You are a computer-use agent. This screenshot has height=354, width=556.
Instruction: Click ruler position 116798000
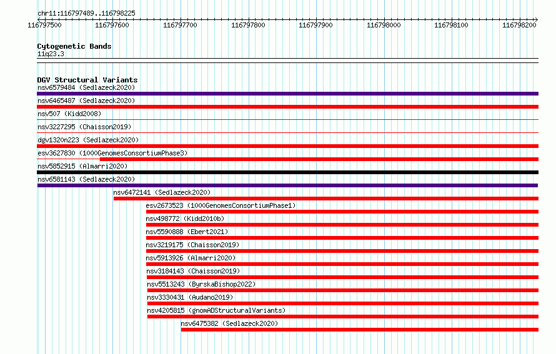coord(384,25)
